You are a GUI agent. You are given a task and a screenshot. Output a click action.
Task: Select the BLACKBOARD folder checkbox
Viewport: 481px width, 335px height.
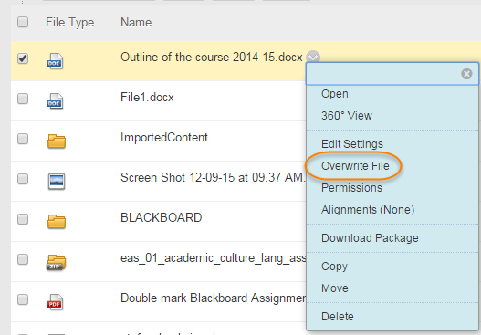(x=23, y=219)
